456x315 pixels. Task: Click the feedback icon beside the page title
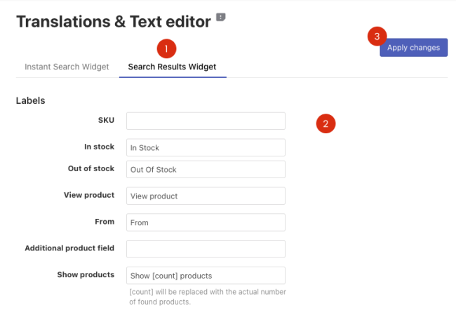click(x=221, y=17)
